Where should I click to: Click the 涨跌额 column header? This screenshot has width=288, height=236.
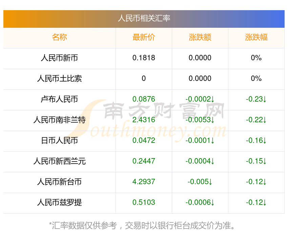click(x=200, y=37)
